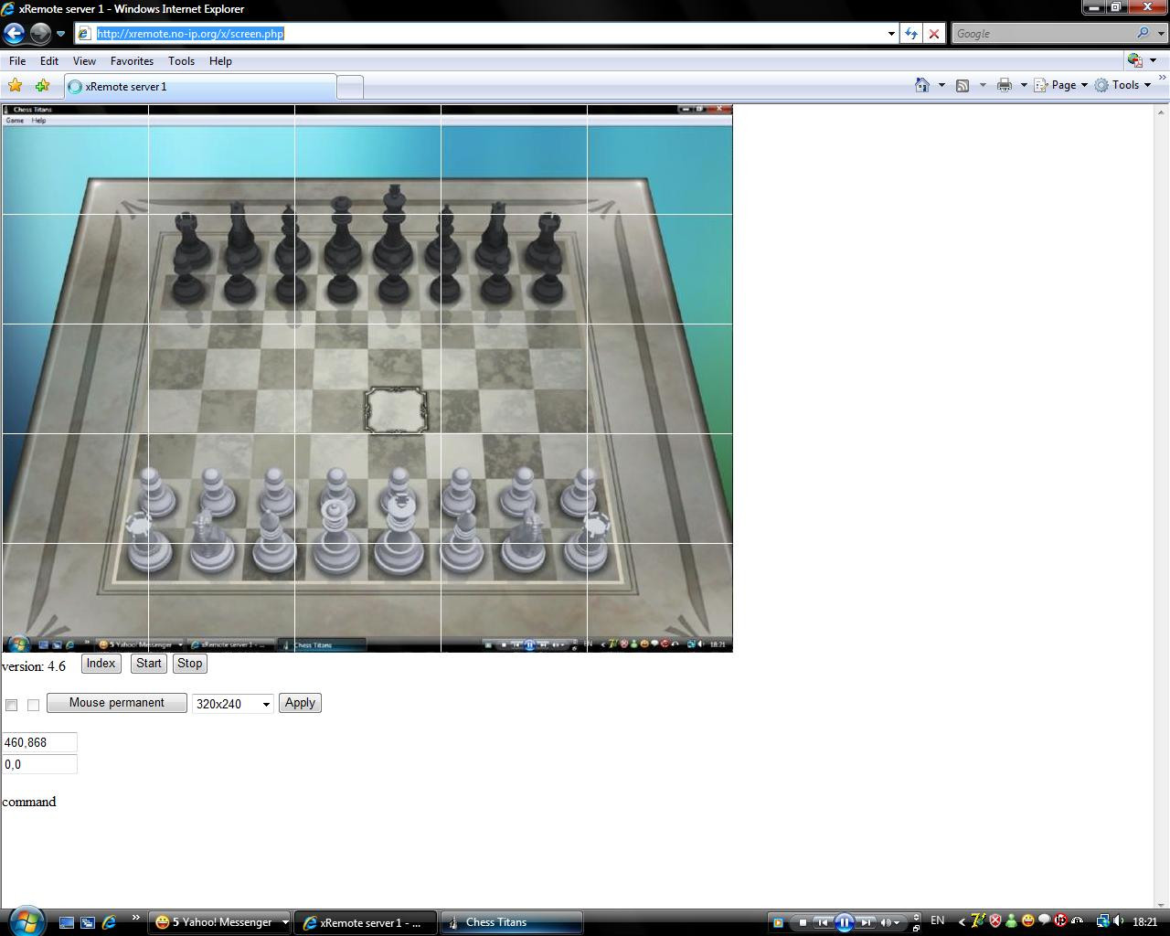
Task: Click the Windows Start orb
Action: 25,921
